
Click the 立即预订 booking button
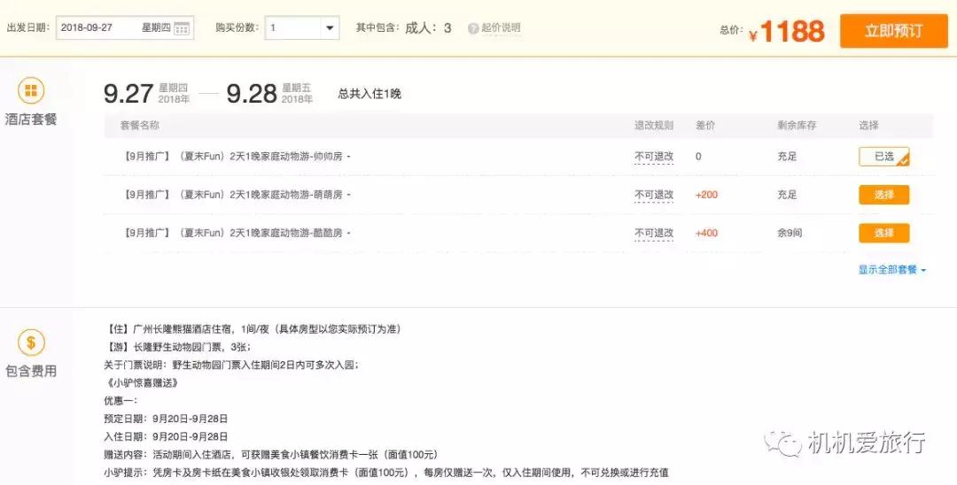coord(893,31)
